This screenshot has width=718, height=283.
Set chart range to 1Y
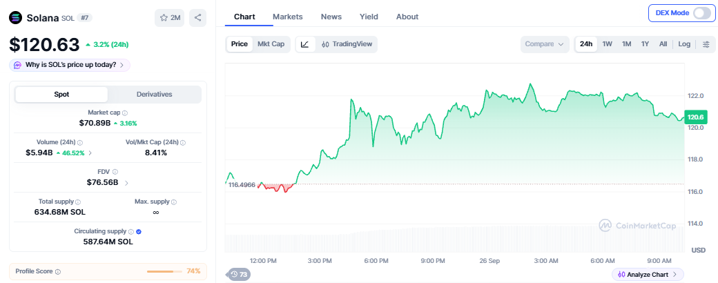click(x=645, y=44)
